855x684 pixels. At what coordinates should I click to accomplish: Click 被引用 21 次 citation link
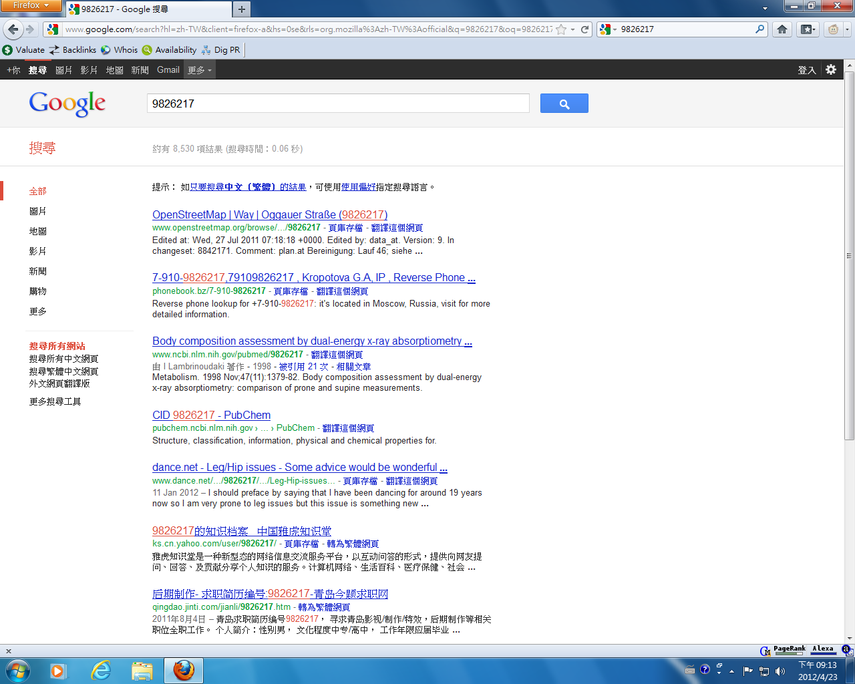[303, 366]
